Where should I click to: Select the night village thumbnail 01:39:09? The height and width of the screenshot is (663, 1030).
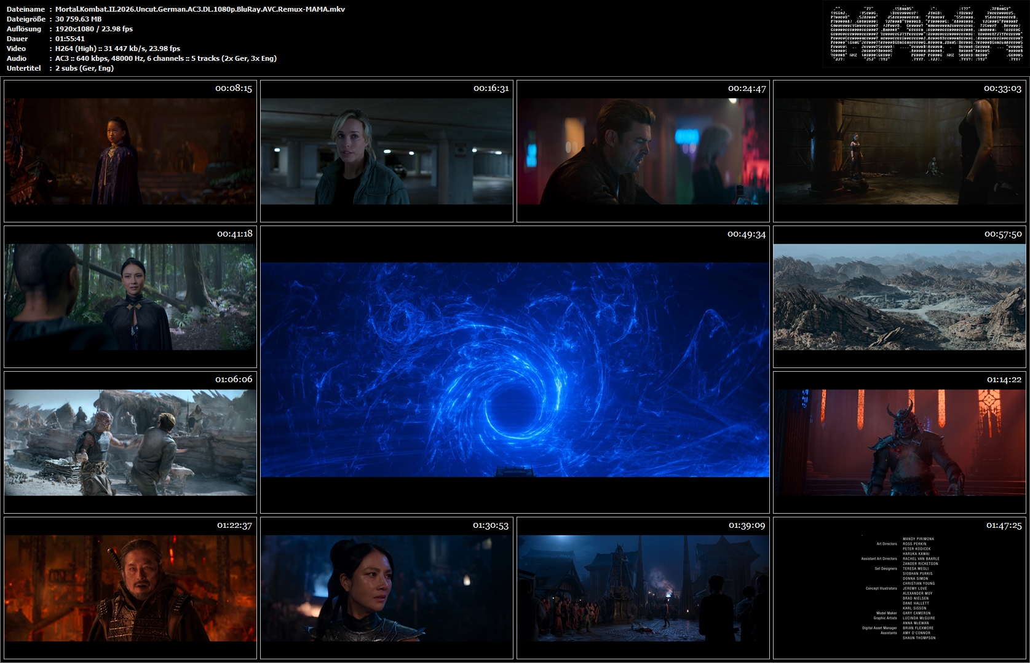[643, 588]
